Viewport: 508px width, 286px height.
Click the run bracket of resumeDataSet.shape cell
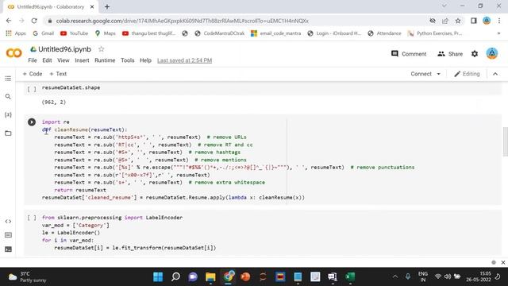coord(32,88)
